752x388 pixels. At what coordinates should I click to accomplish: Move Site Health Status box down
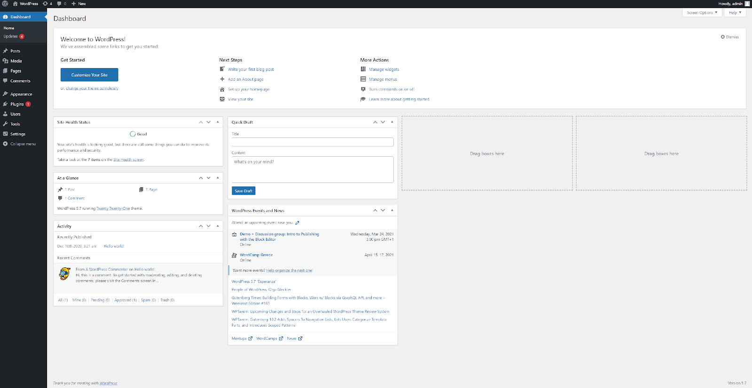209,122
